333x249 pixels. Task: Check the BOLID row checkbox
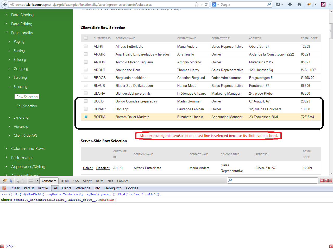point(86,101)
